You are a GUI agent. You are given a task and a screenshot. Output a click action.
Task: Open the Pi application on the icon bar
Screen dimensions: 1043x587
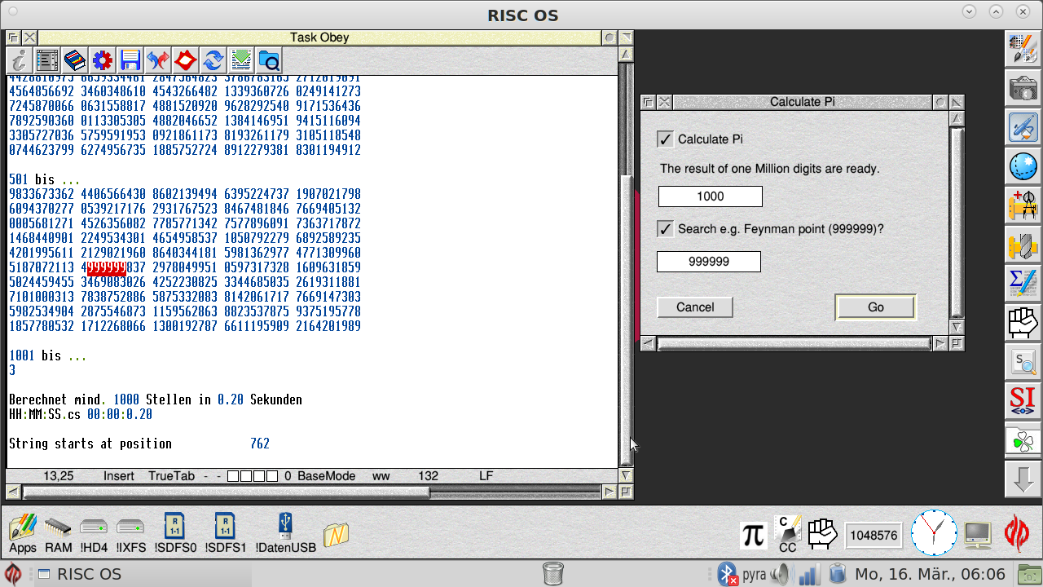753,535
